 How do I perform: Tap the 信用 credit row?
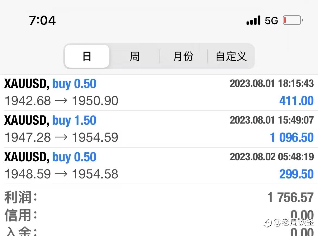(x=159, y=215)
